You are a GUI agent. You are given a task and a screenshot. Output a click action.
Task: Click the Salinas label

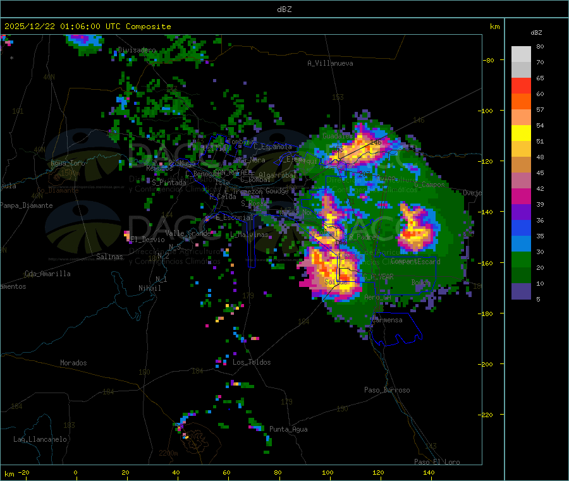[x=109, y=257]
